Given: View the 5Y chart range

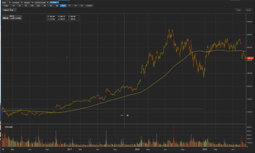Looking at the screenshot, I should (x=82, y=5).
